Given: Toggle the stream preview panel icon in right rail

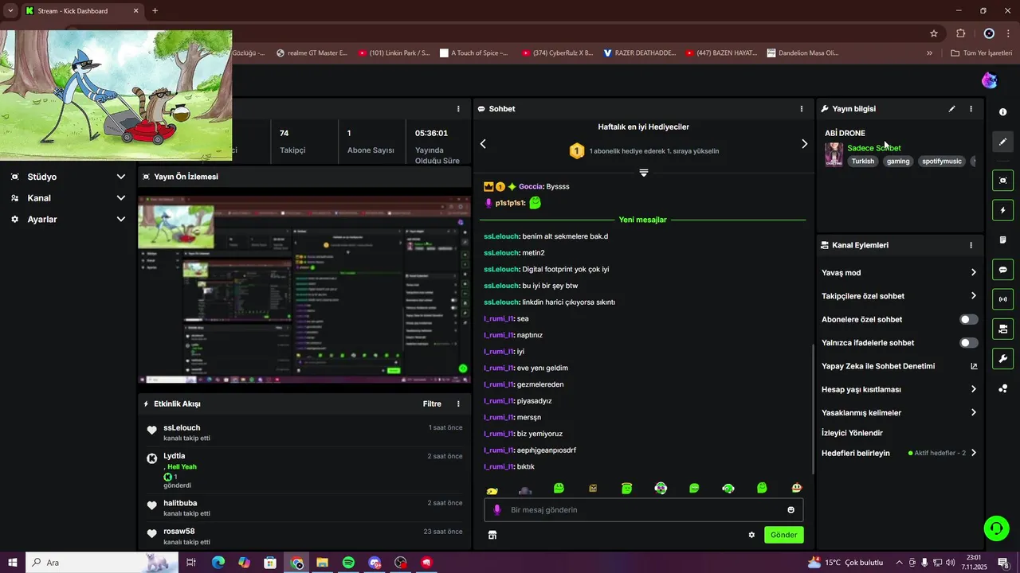Looking at the screenshot, I should click(x=1002, y=181).
